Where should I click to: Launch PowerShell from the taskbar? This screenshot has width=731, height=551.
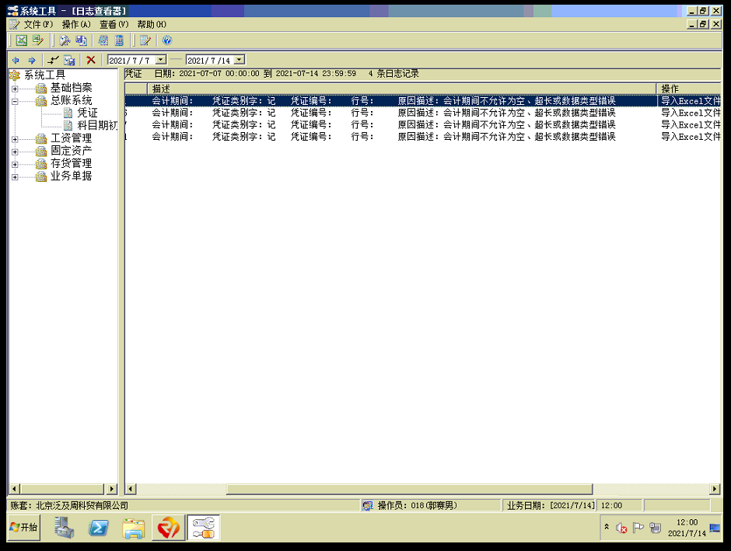coord(99,528)
